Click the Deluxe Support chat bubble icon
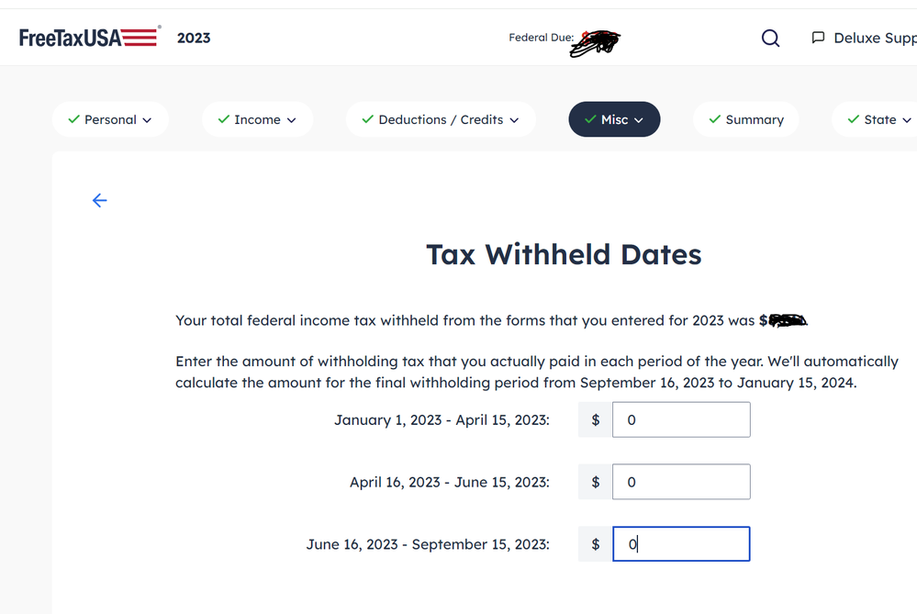Screen dimensions: 917x614 pyautogui.click(x=817, y=38)
